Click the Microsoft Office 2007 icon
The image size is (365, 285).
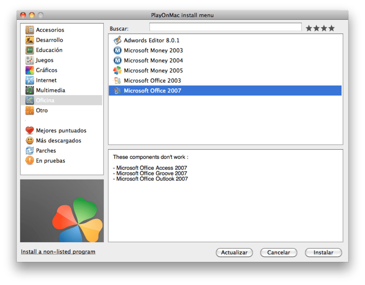point(117,90)
